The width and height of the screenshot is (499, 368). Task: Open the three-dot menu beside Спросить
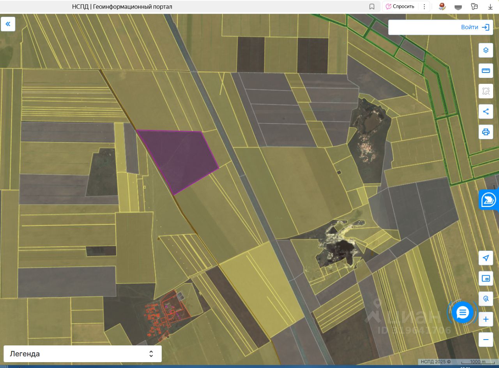tap(425, 7)
